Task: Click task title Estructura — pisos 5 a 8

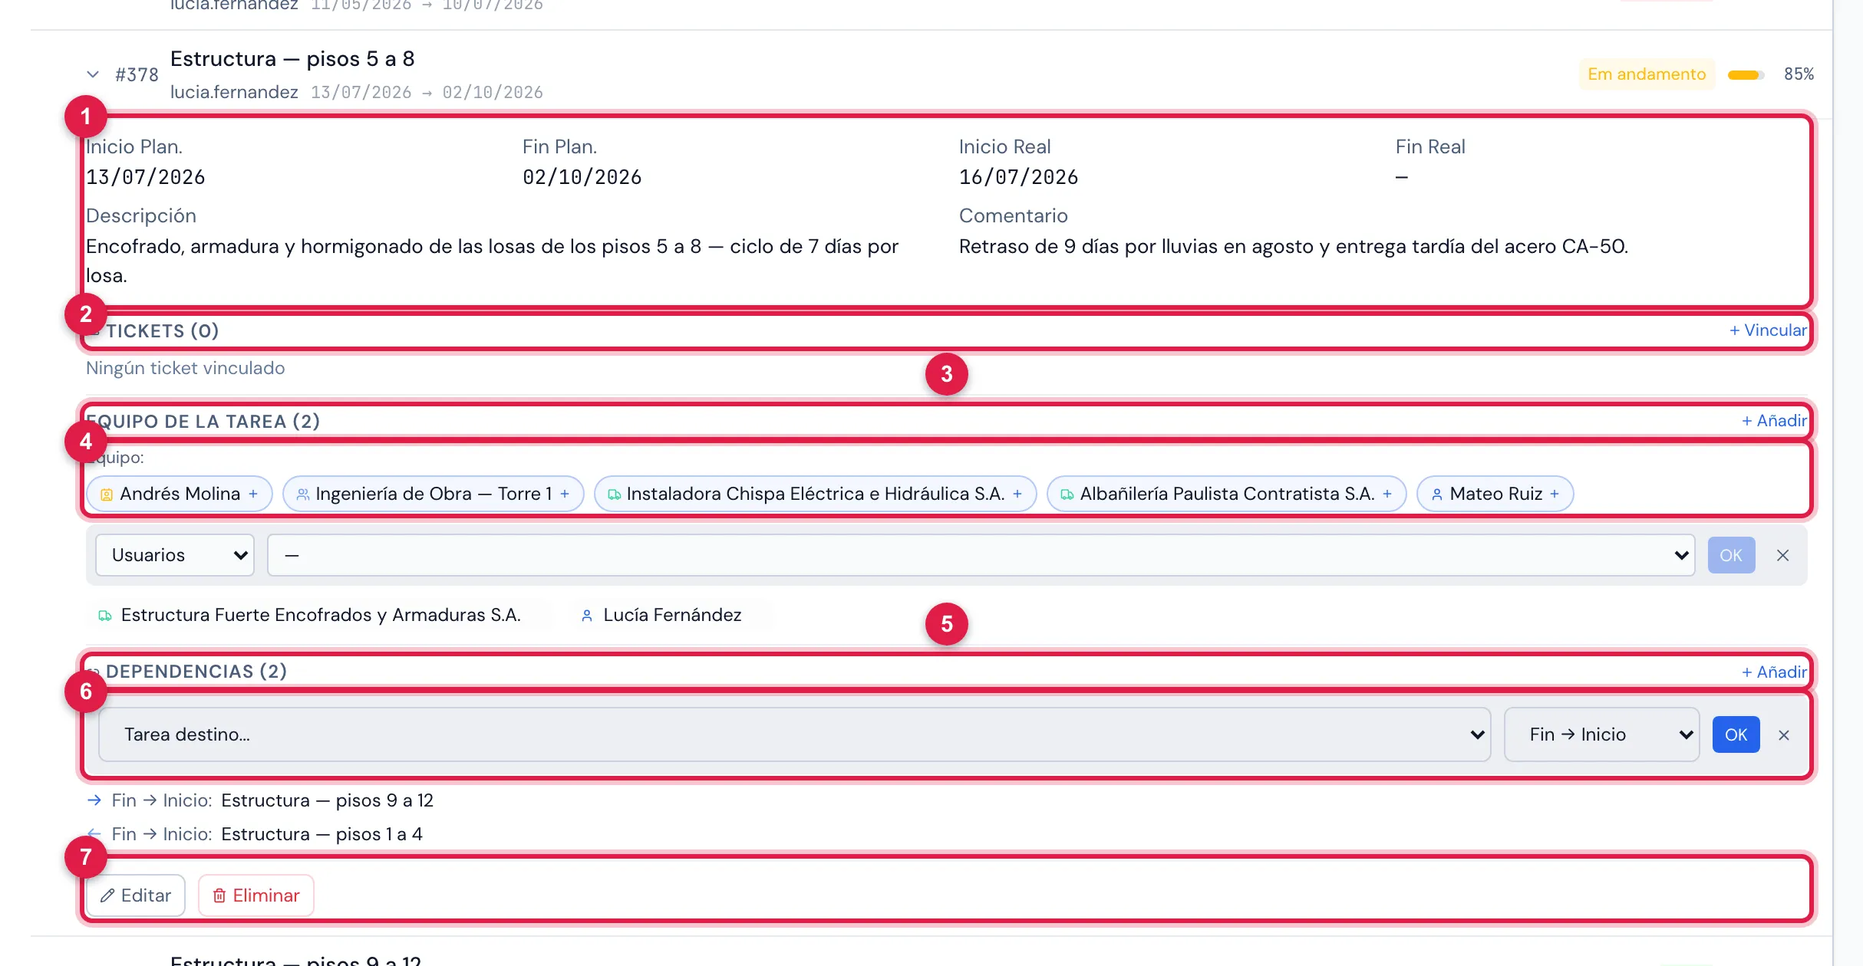Action: point(292,59)
